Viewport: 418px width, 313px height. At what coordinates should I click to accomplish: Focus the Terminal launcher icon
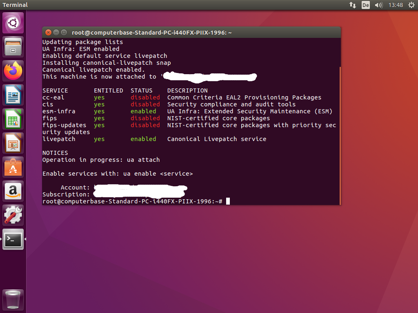pos(13,239)
